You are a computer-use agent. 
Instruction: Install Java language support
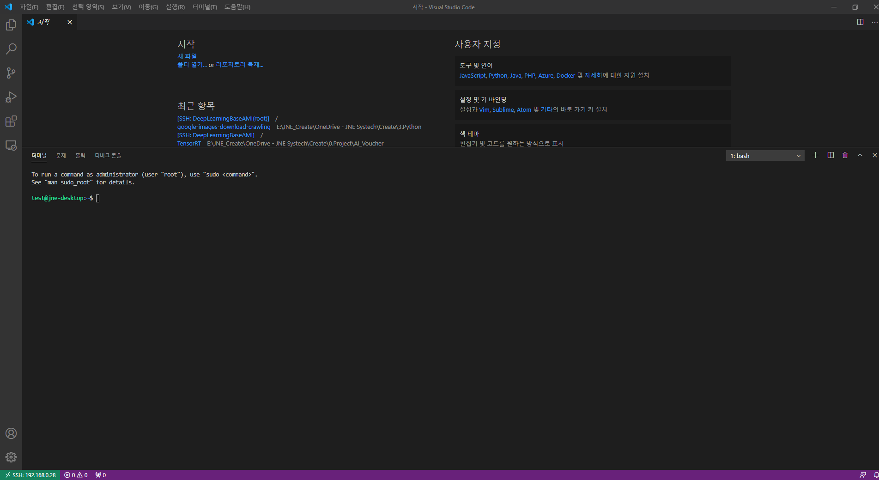(515, 76)
